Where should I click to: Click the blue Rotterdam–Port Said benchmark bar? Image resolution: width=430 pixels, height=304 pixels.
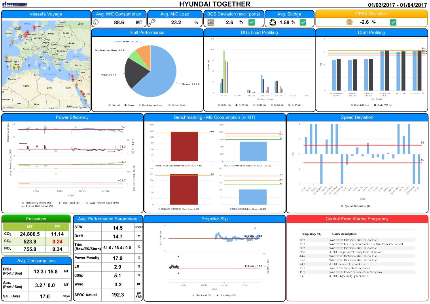(253, 151)
